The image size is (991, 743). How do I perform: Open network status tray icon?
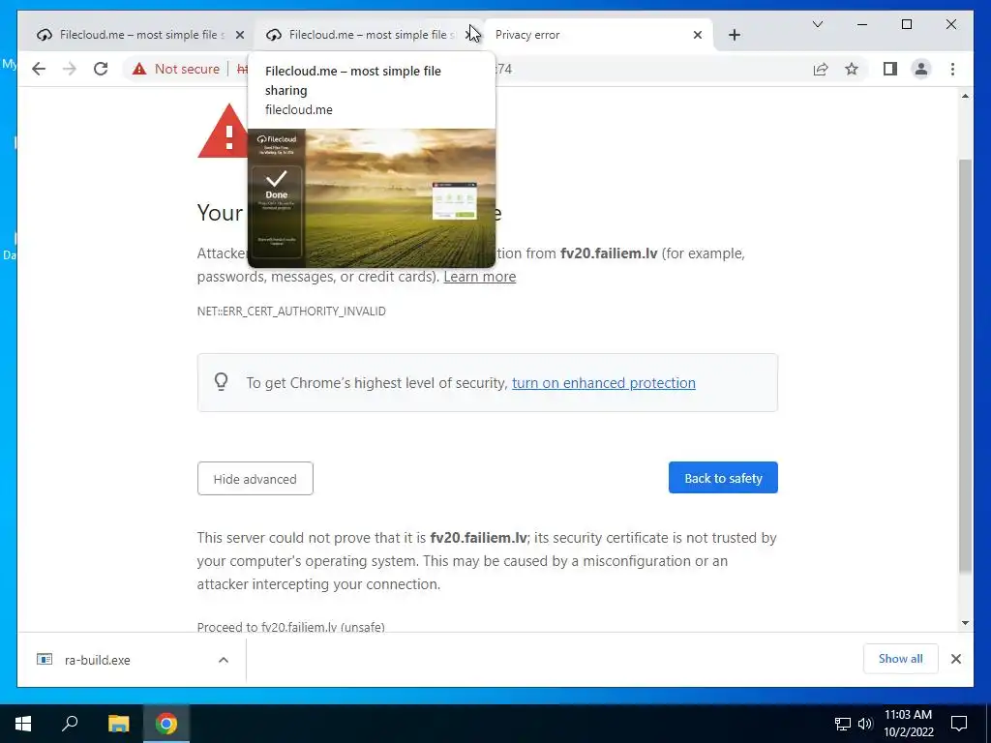tap(843, 724)
